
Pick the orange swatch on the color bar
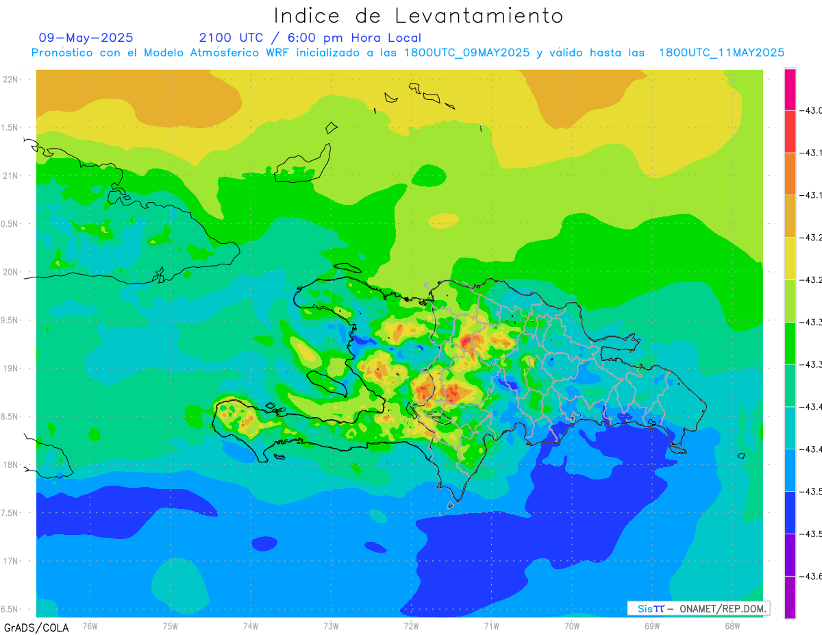(790, 173)
